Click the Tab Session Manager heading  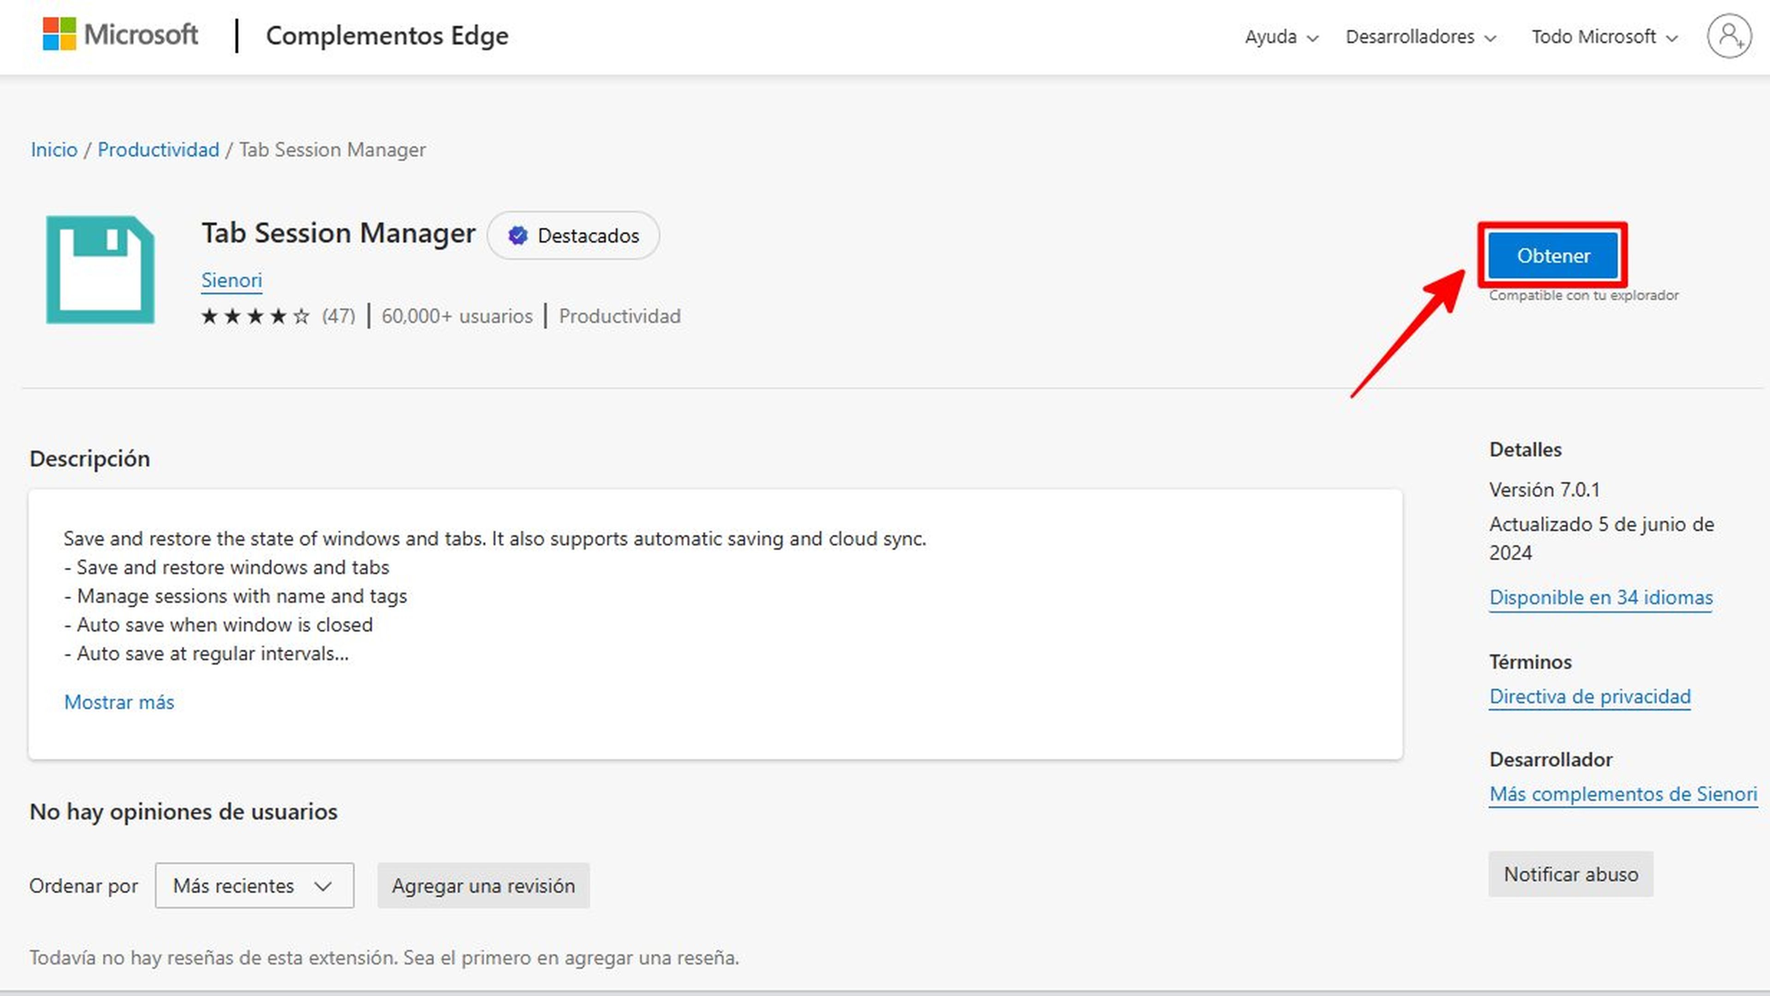pos(338,233)
